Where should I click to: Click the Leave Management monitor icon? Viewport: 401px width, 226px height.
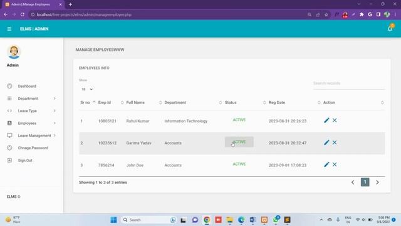point(9,136)
